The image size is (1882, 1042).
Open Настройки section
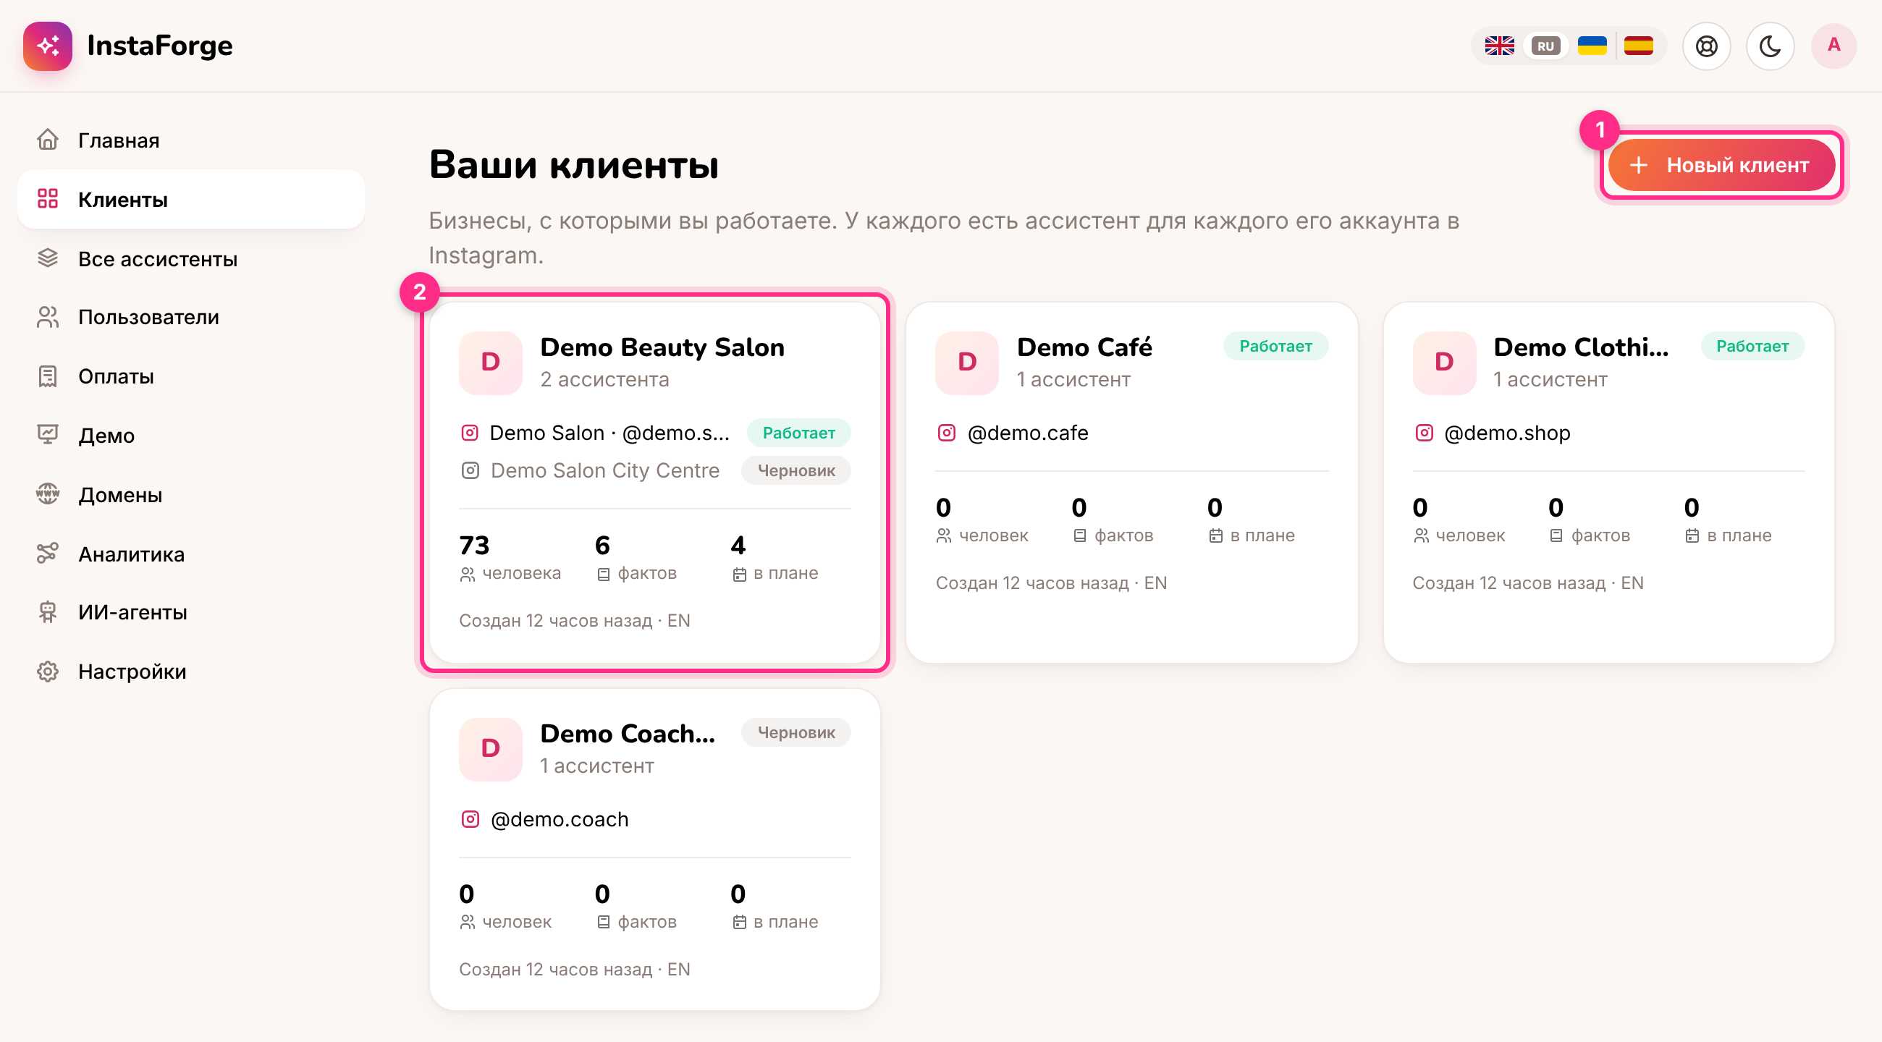click(x=190, y=671)
